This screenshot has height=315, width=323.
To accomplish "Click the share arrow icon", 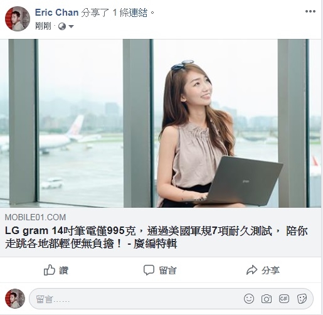I will click(252, 270).
